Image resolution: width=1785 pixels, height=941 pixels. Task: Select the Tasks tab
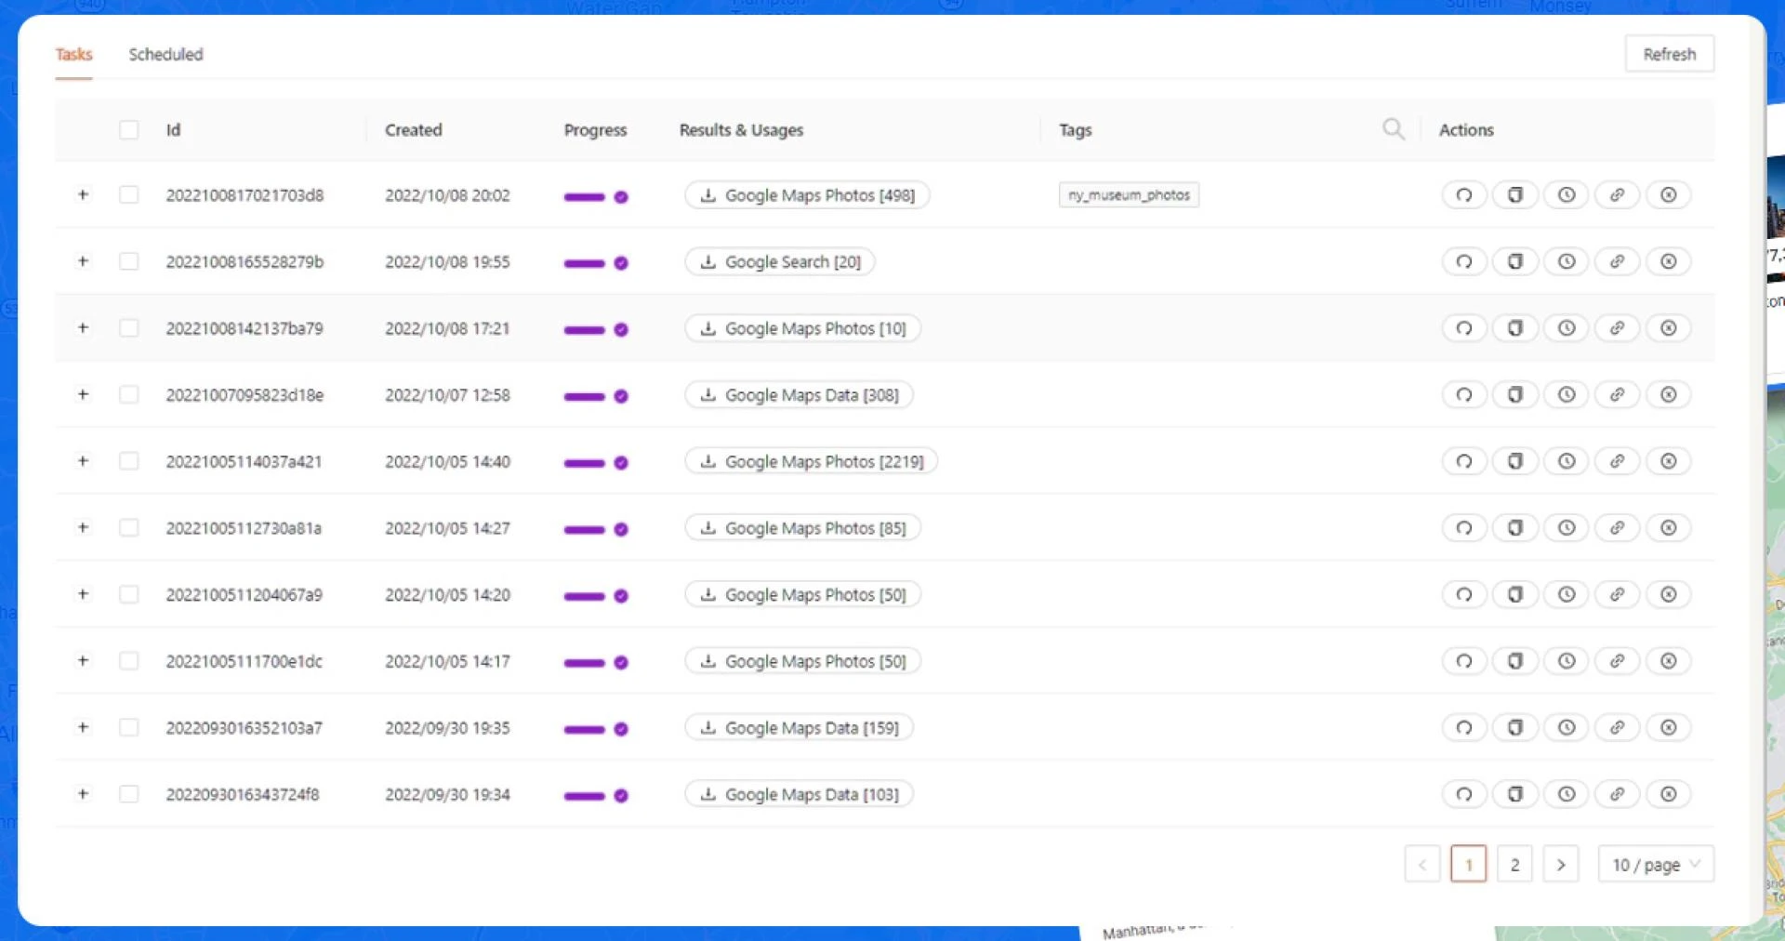(73, 55)
